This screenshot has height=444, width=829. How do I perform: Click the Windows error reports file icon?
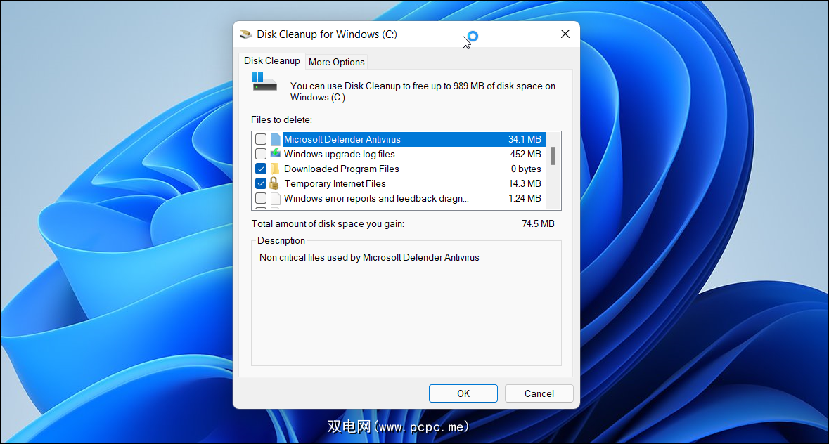pyautogui.click(x=276, y=199)
